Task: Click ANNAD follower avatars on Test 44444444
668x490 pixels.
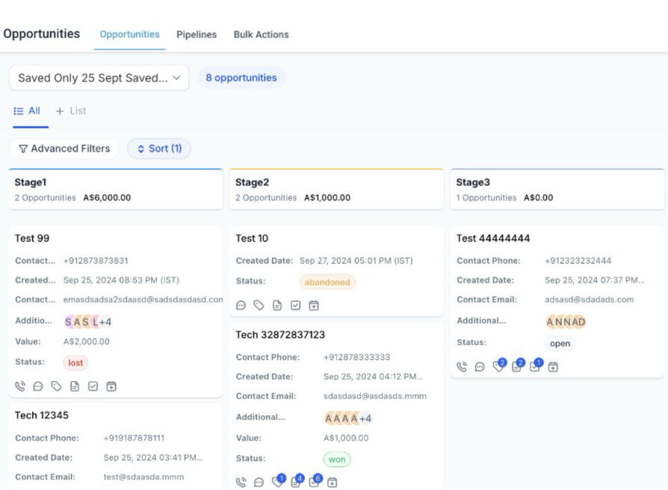Action: tap(566, 322)
